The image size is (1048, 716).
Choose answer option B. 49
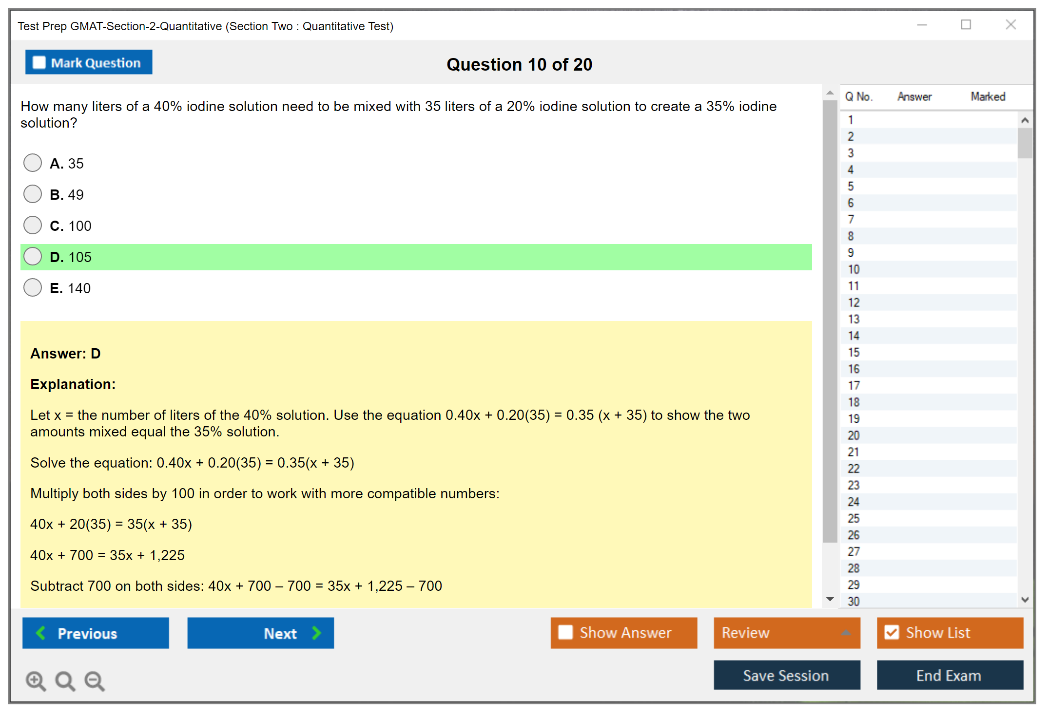click(33, 194)
